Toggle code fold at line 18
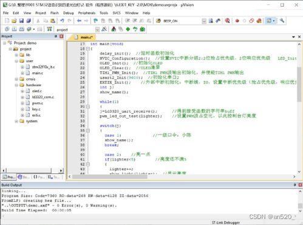This screenshot has height=225, width=303. coord(88,49)
